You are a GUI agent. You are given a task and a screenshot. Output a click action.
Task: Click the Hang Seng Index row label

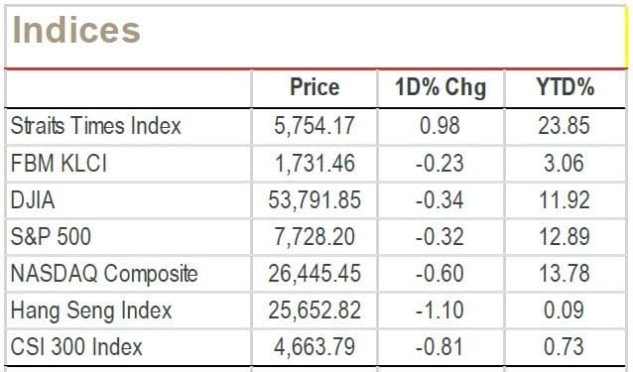tap(91, 310)
